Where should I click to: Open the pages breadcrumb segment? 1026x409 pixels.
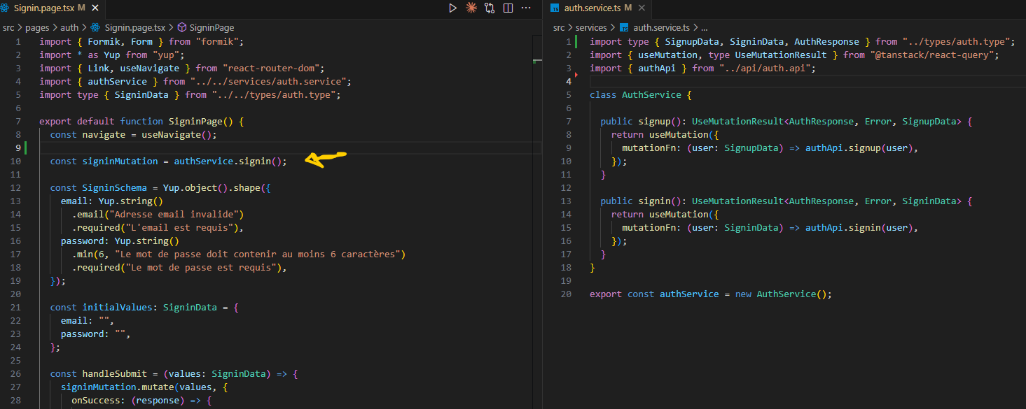pyautogui.click(x=37, y=28)
